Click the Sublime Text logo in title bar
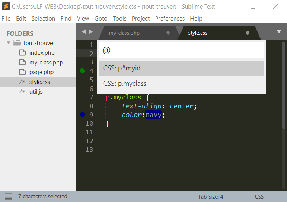Image resolution: width=287 pixels, height=202 pixels. 6,7
